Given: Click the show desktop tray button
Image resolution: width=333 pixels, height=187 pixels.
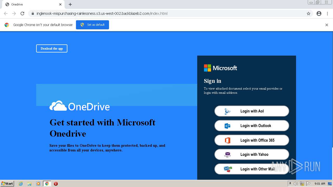Looking at the screenshot, I should point(330,184).
